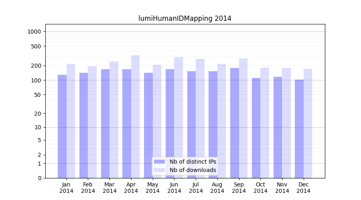Click the May 2014 x-axis label

click(153, 188)
